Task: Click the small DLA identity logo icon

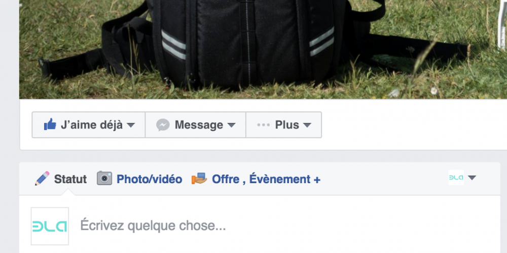Action: click(456, 178)
